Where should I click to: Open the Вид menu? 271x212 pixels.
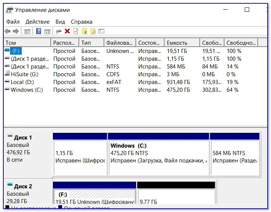[x=60, y=22]
